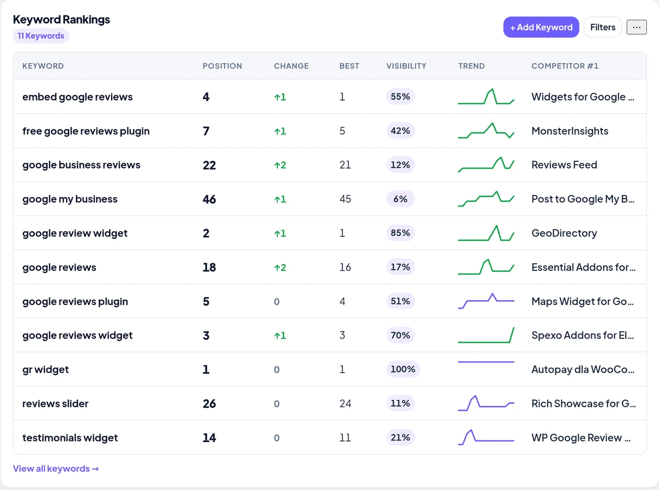The width and height of the screenshot is (659, 490).
Task: Click competitor Widgets for Google
Action: pos(583,97)
